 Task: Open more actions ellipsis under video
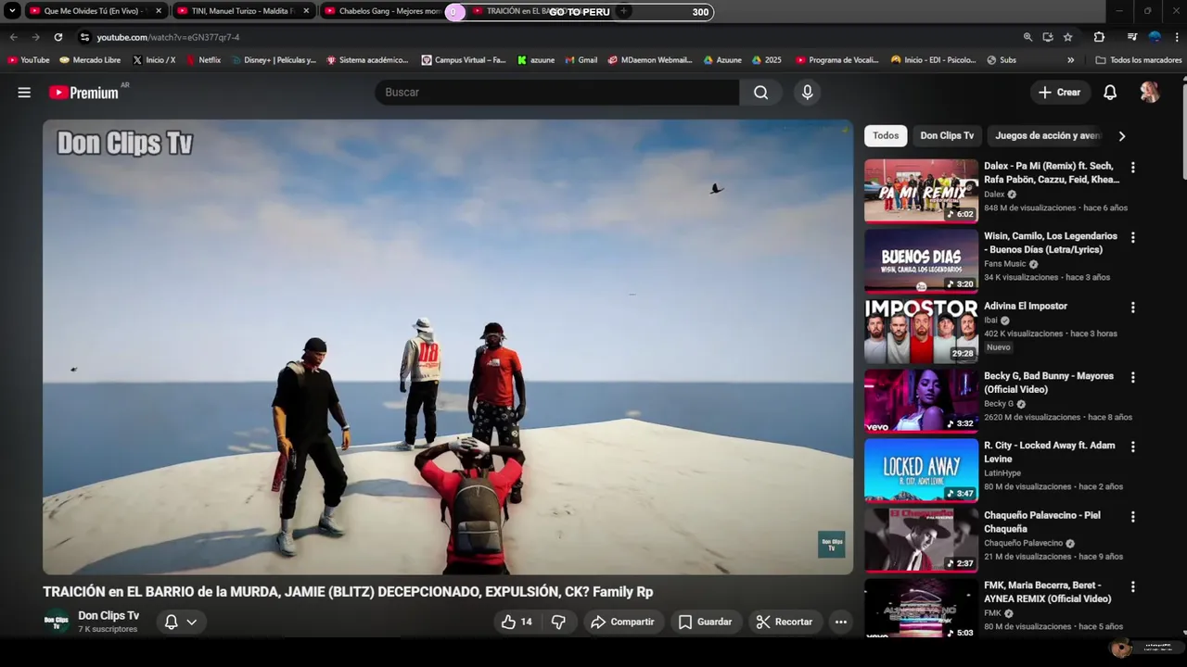click(841, 622)
